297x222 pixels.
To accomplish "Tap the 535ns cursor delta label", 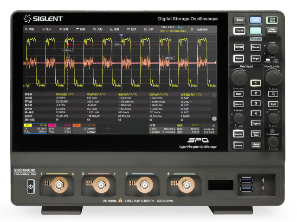I will point(118,44).
